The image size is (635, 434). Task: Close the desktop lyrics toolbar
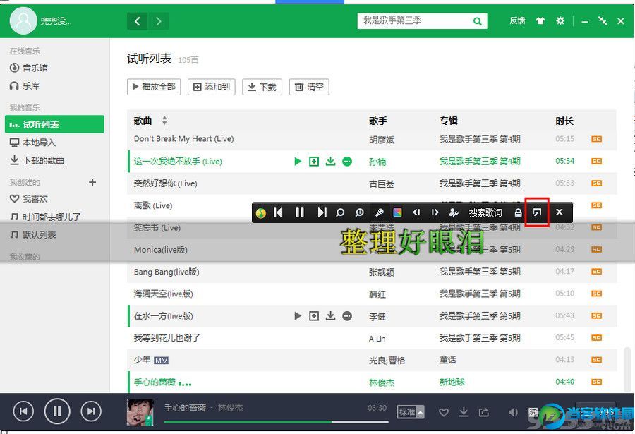click(560, 212)
